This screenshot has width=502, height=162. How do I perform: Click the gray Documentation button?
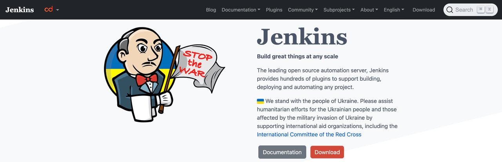coord(282,152)
